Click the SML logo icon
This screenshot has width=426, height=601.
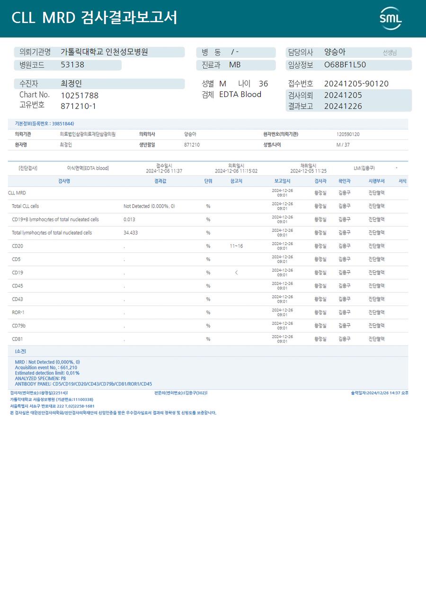click(390, 18)
